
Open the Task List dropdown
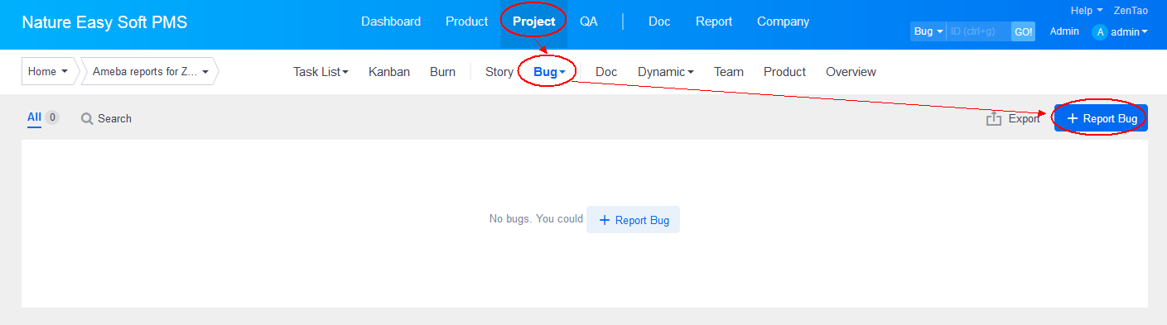pos(321,72)
